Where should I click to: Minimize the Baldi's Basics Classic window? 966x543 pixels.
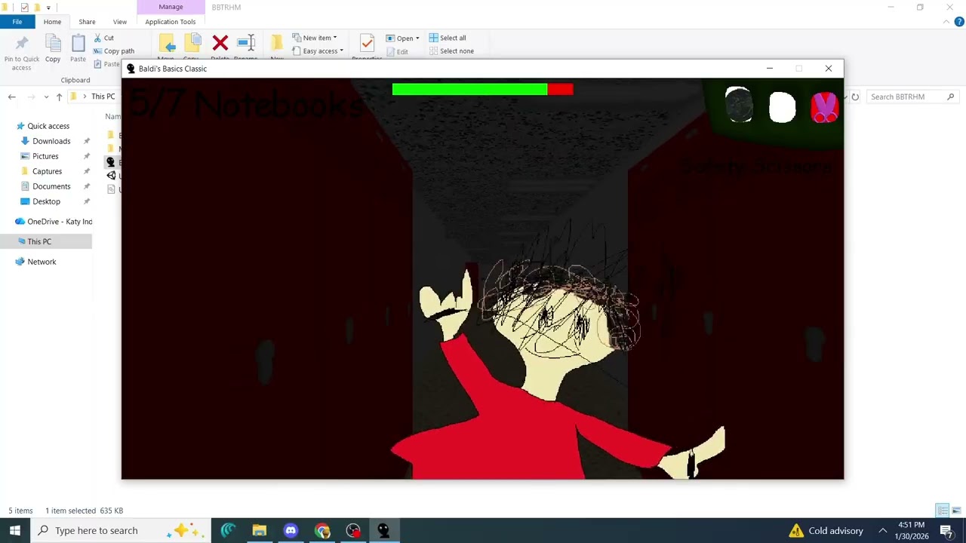pyautogui.click(x=769, y=69)
